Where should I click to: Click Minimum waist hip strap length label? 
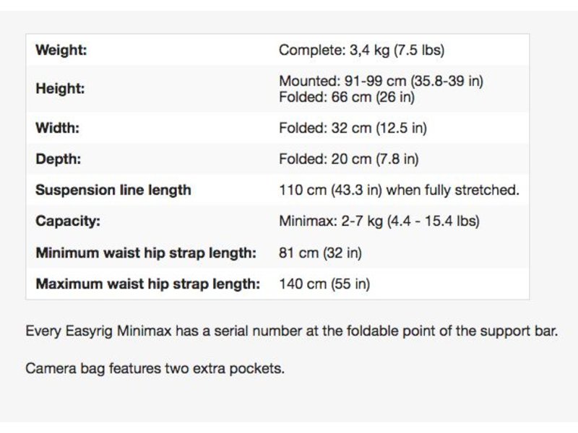pyautogui.click(x=146, y=253)
